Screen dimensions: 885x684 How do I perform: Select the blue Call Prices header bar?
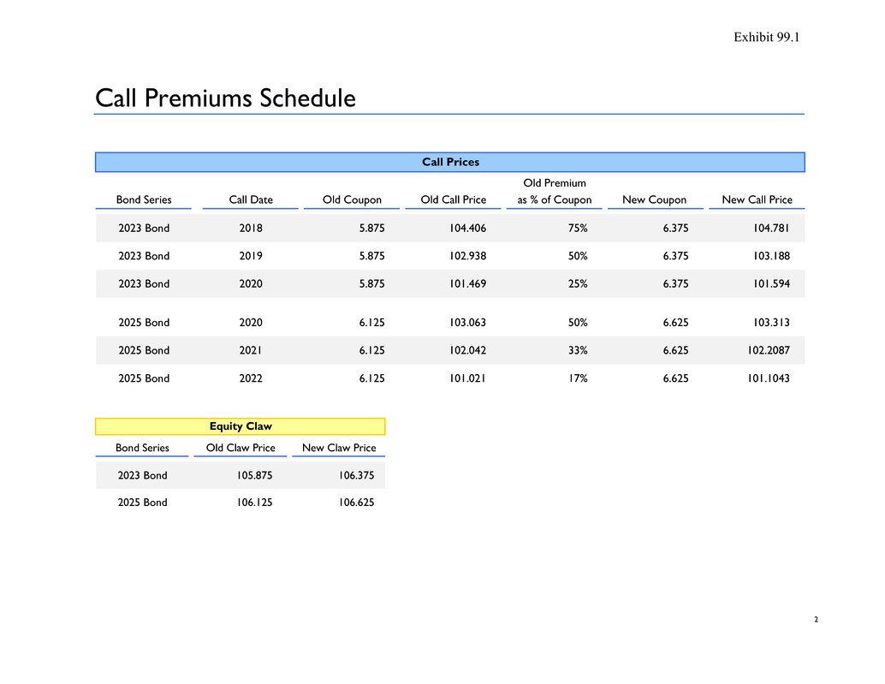(450, 162)
